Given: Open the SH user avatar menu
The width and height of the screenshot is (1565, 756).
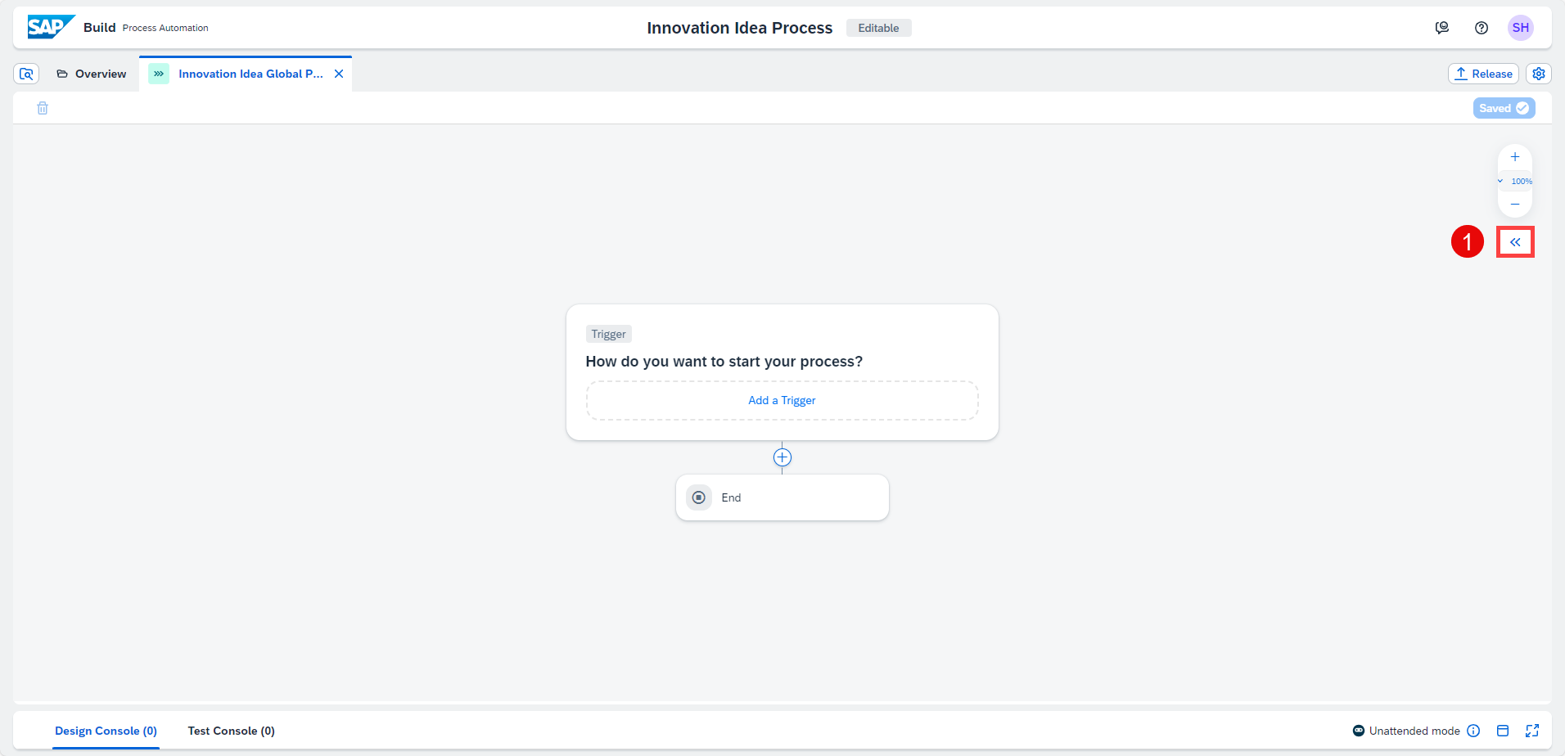Looking at the screenshot, I should pos(1521,28).
